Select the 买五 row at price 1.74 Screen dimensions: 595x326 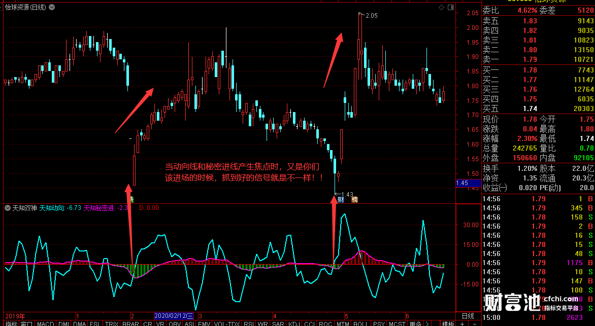pyautogui.click(x=538, y=109)
